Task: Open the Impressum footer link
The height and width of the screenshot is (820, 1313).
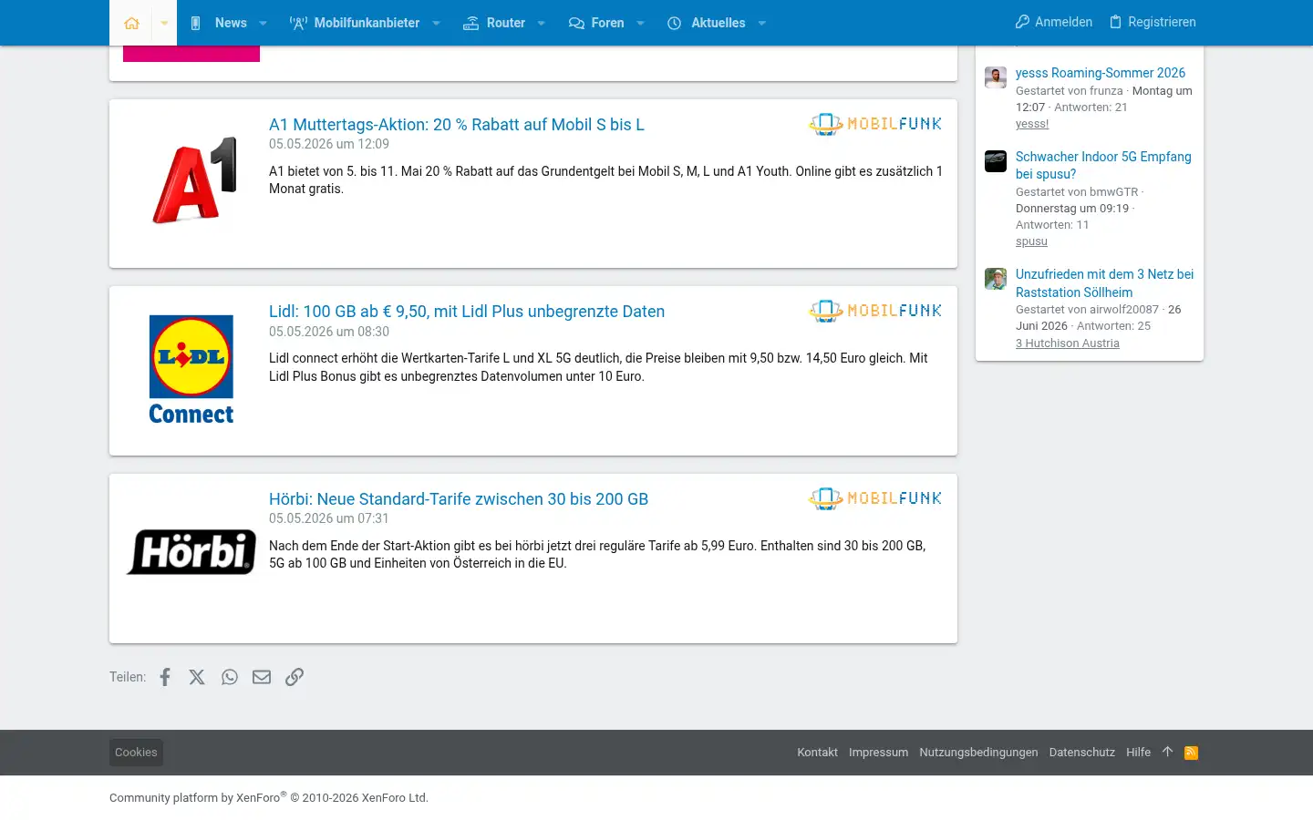Action: pyautogui.click(x=878, y=753)
